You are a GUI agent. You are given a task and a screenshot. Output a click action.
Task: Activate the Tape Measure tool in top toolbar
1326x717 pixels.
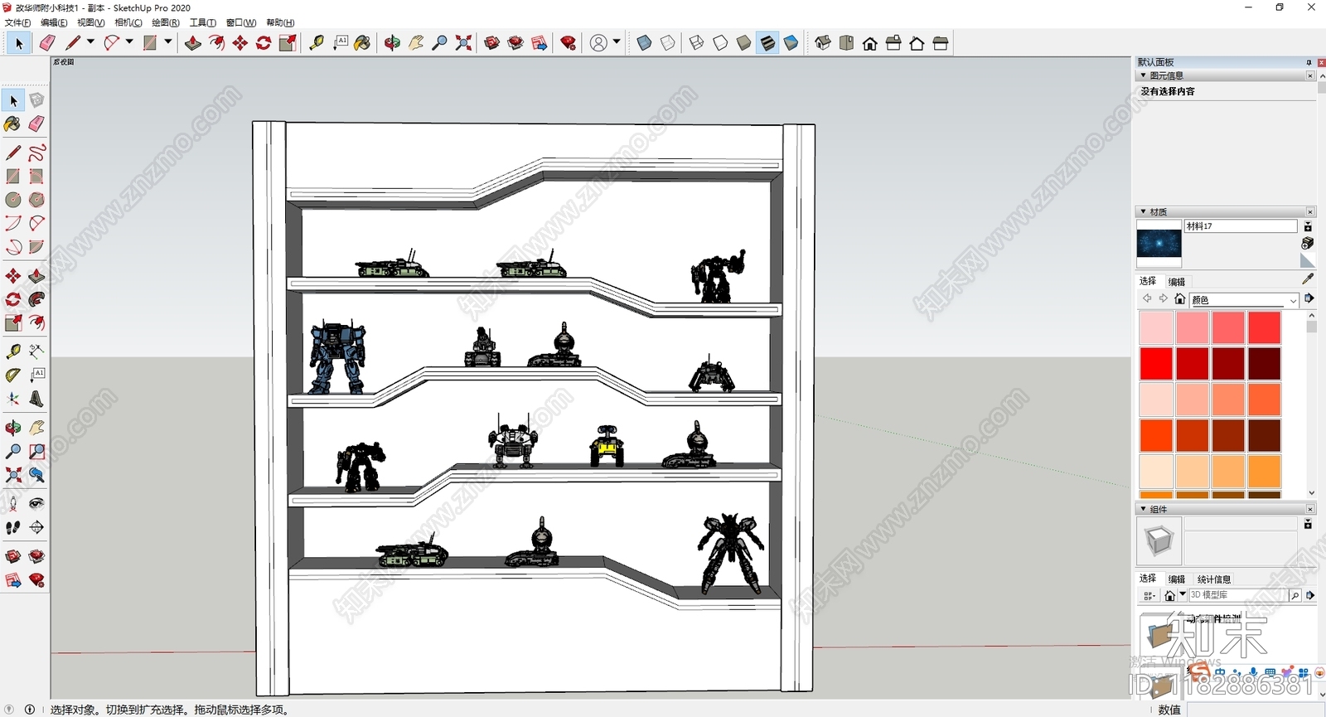coord(317,43)
